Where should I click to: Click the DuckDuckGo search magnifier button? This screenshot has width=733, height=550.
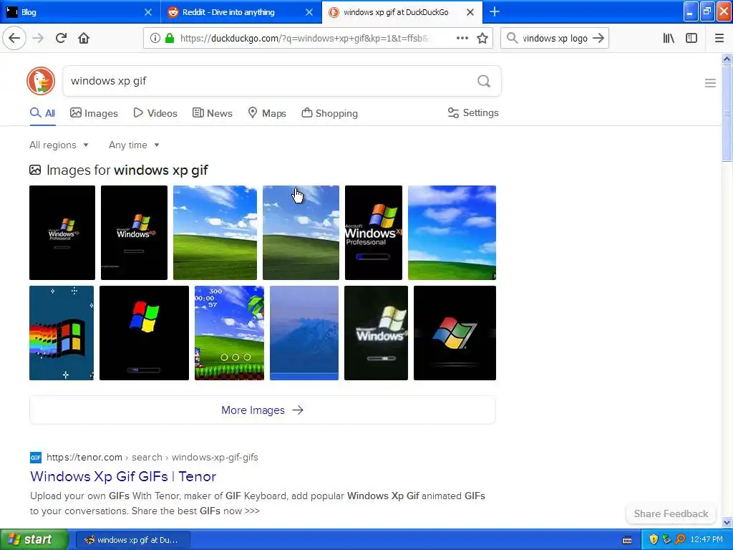pyautogui.click(x=484, y=82)
